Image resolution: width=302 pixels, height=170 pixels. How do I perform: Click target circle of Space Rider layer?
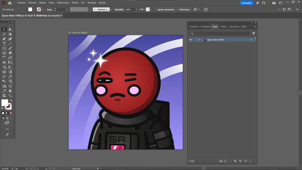(251, 40)
